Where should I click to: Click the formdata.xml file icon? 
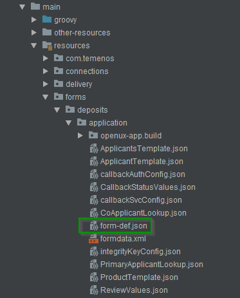pyautogui.click(x=93, y=239)
